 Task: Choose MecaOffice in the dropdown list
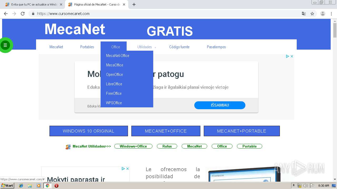coord(127,65)
